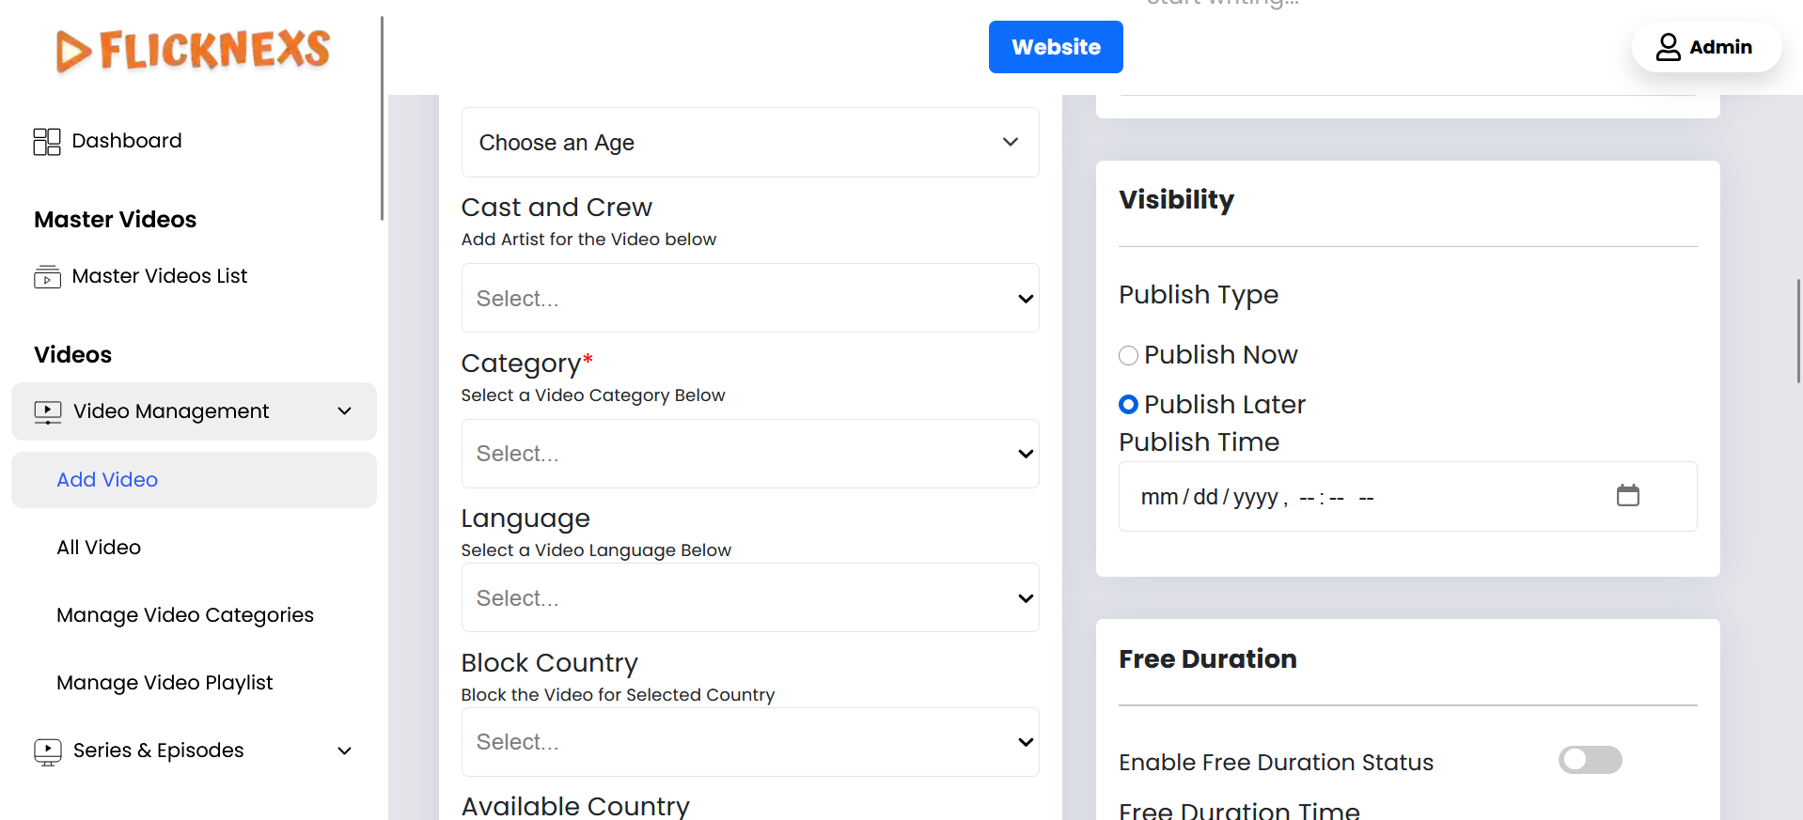
Task: Open the calendar picker for Publish Time
Action: [1627, 496]
